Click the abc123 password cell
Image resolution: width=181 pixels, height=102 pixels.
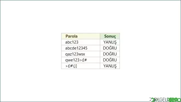pos(81,42)
